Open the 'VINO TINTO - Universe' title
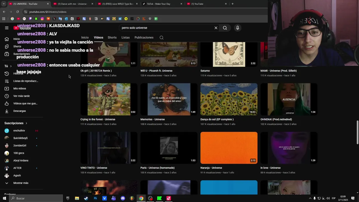 pos(94,168)
